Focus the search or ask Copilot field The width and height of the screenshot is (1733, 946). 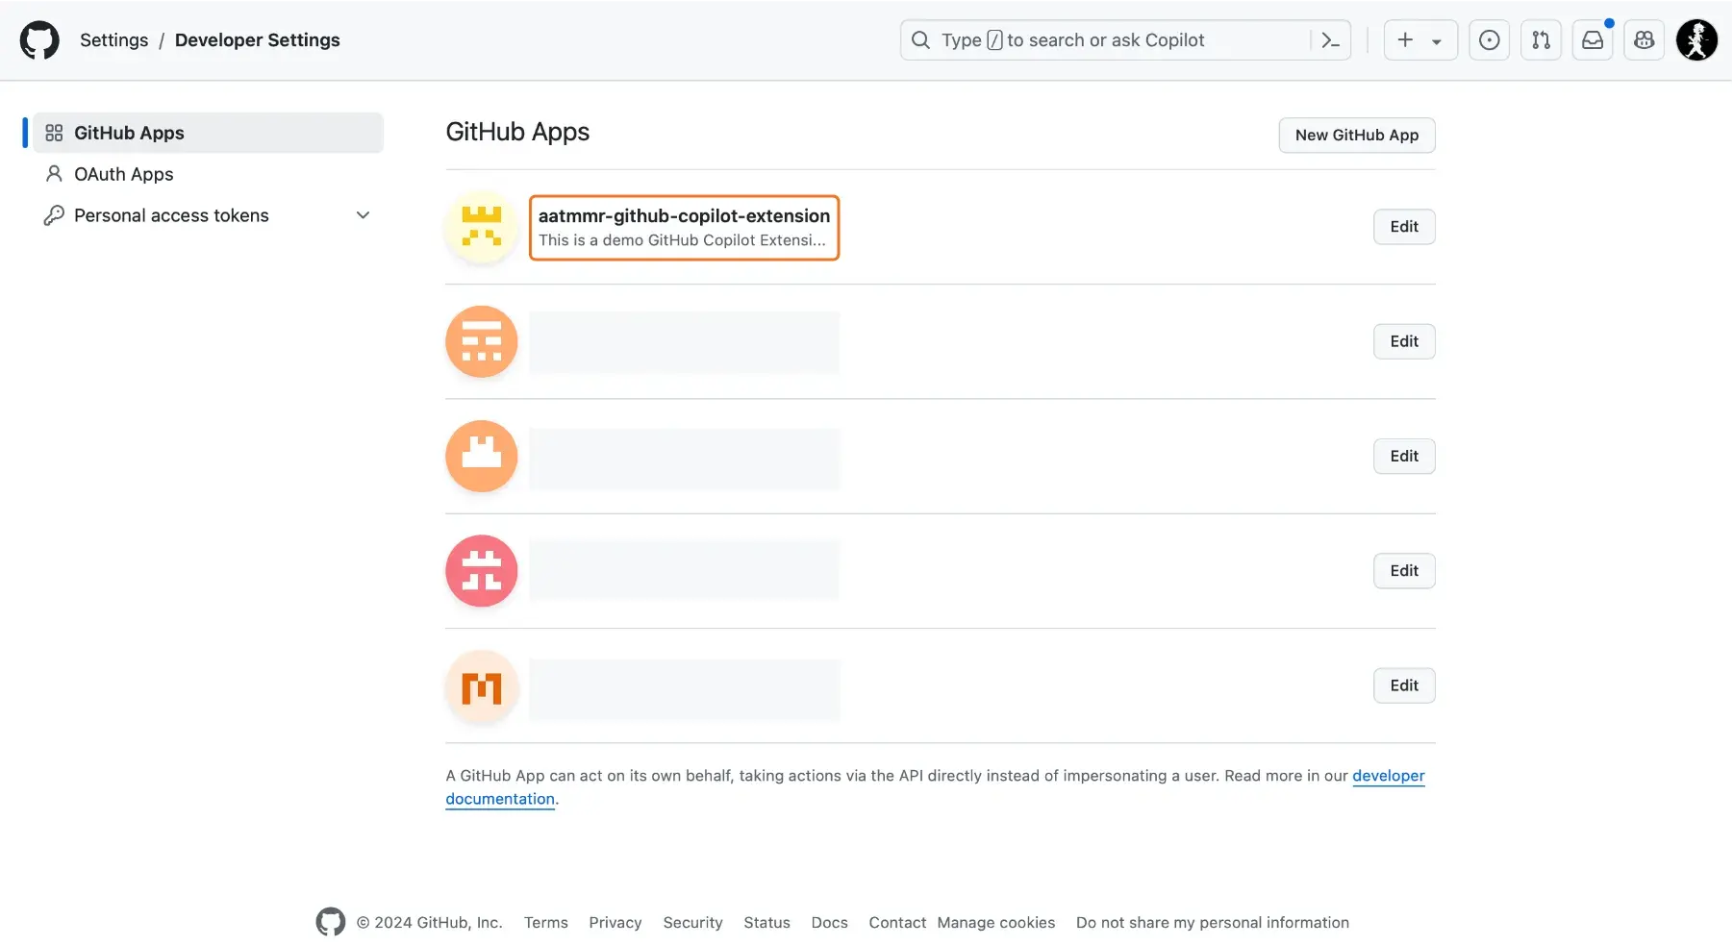click(x=1125, y=40)
